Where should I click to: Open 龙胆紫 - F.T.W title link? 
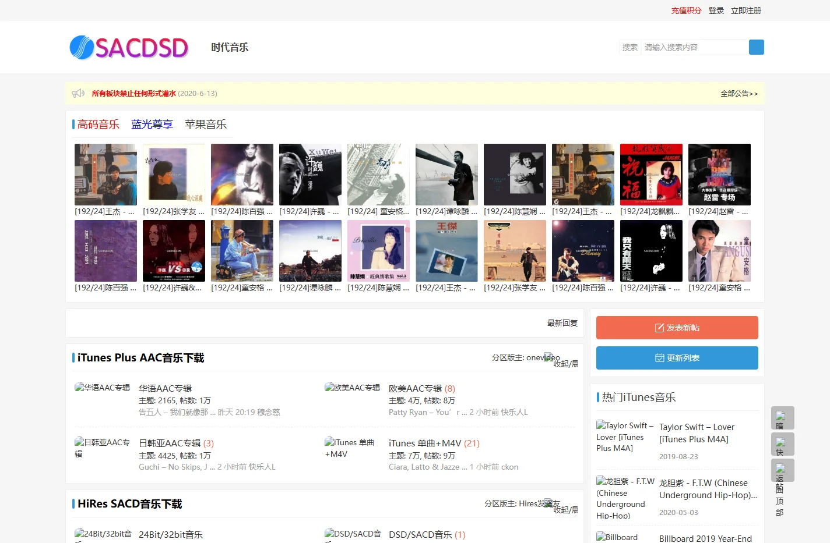pos(708,489)
